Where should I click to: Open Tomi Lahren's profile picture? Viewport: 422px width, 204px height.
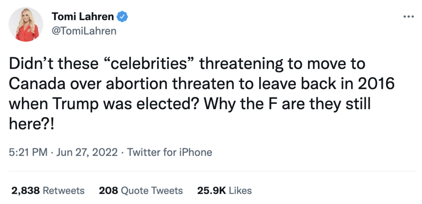[x=27, y=24]
